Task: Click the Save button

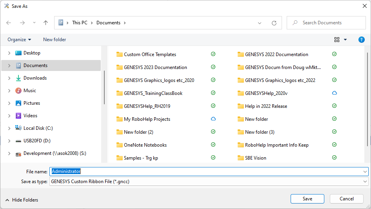Action: [307, 199]
